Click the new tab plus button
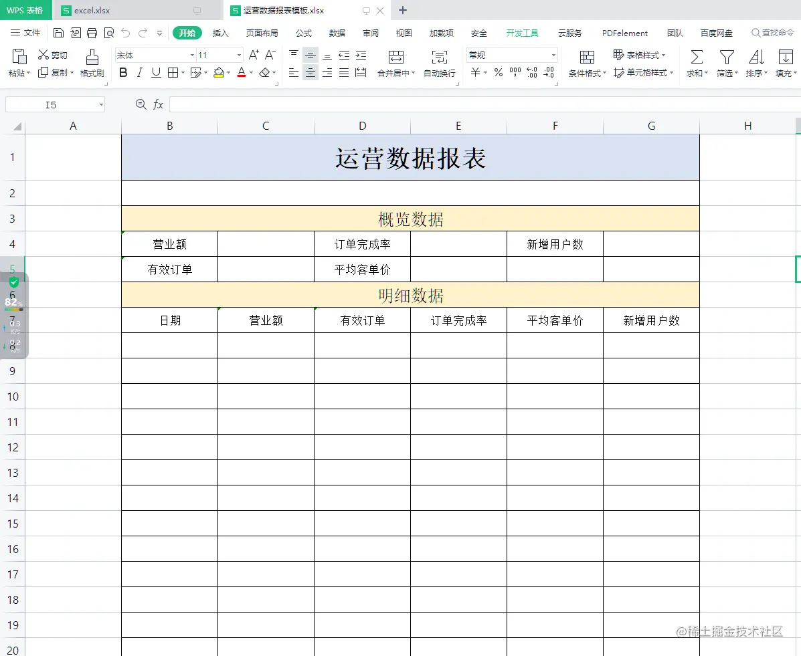Image resolution: width=801 pixels, height=656 pixels. pyautogui.click(x=403, y=10)
